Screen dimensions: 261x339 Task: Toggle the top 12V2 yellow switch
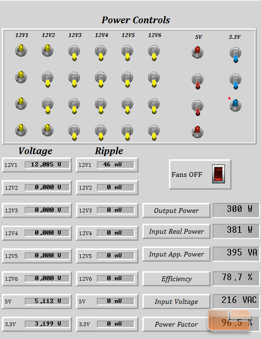pos(47,51)
